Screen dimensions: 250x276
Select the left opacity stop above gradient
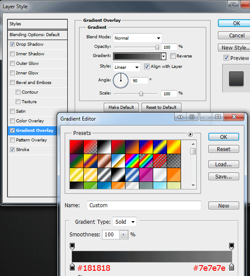pos(72,246)
